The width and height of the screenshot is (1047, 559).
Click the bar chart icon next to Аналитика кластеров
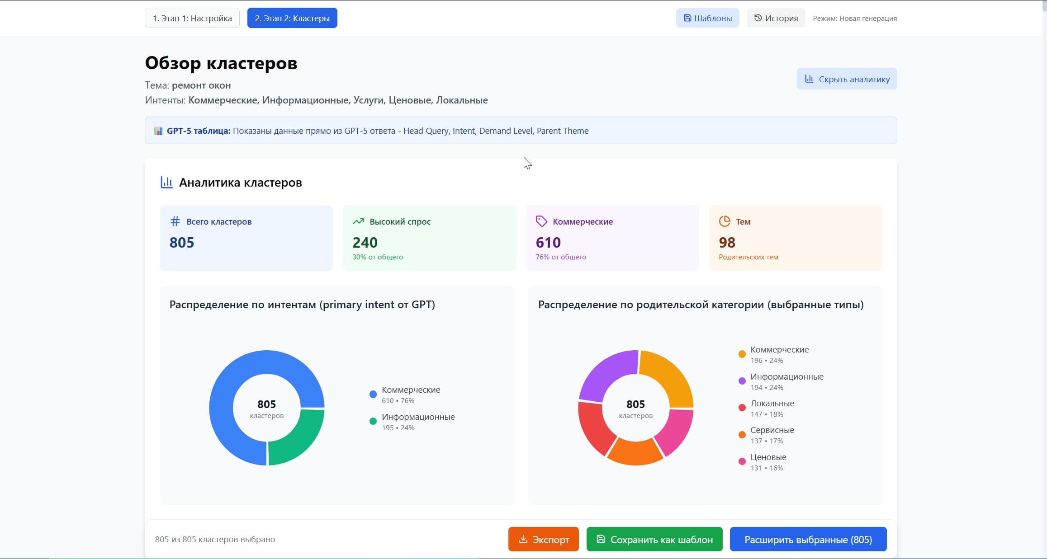pos(166,182)
